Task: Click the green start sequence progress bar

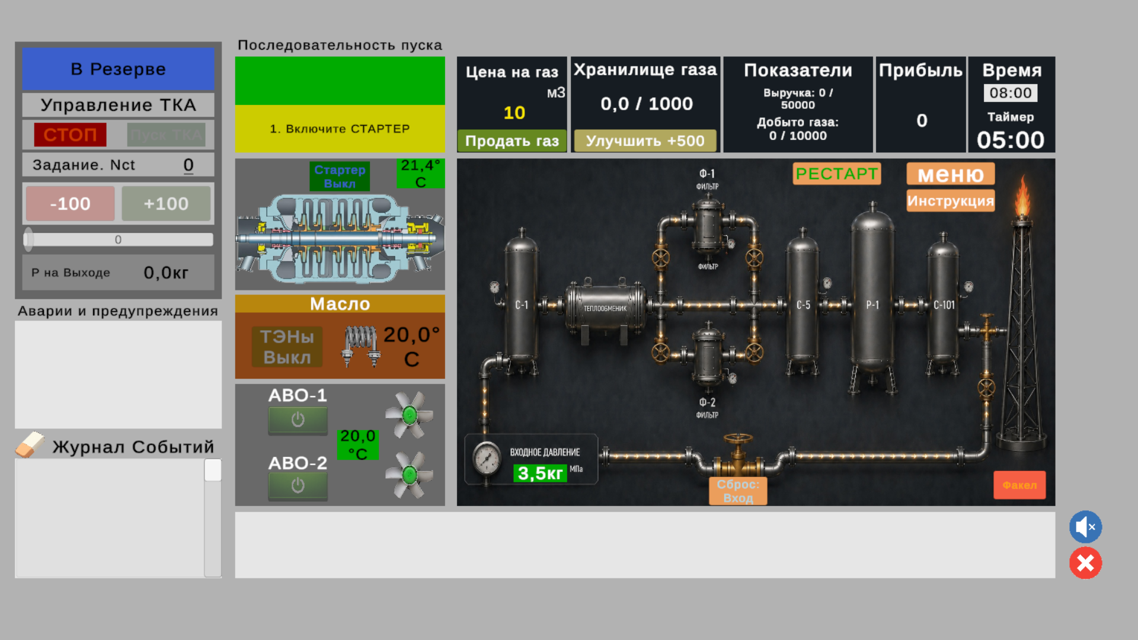Action: [x=340, y=81]
